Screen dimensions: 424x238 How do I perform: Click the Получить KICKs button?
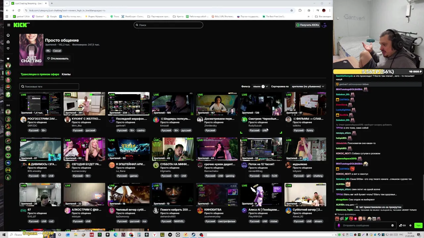[x=307, y=25]
